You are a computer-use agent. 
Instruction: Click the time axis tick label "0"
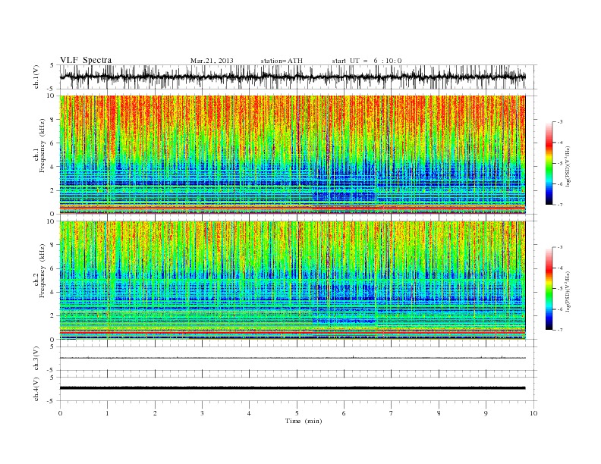coord(60,413)
